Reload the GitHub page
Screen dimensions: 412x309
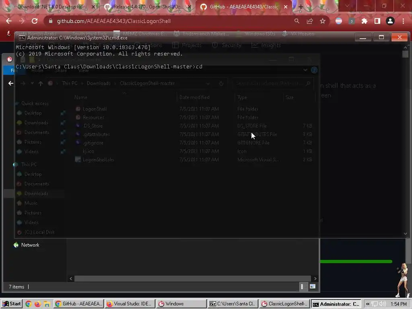click(35, 21)
